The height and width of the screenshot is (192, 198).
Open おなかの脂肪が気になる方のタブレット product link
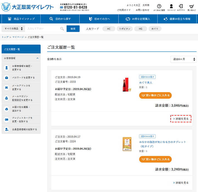(x=163, y=144)
